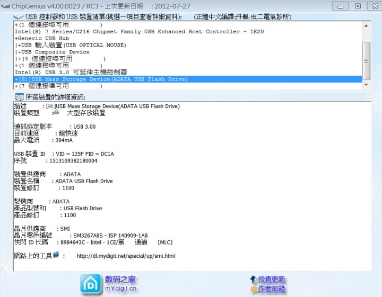Open the 数码之家 mYdigit.cn link
Screen dimensions: 382x297
(120, 284)
